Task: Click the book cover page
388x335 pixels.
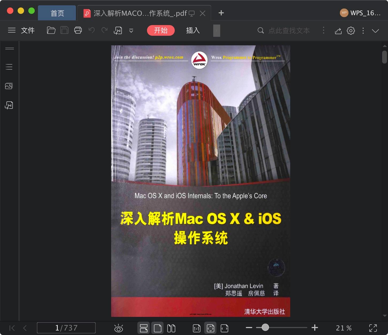Action: (x=201, y=181)
